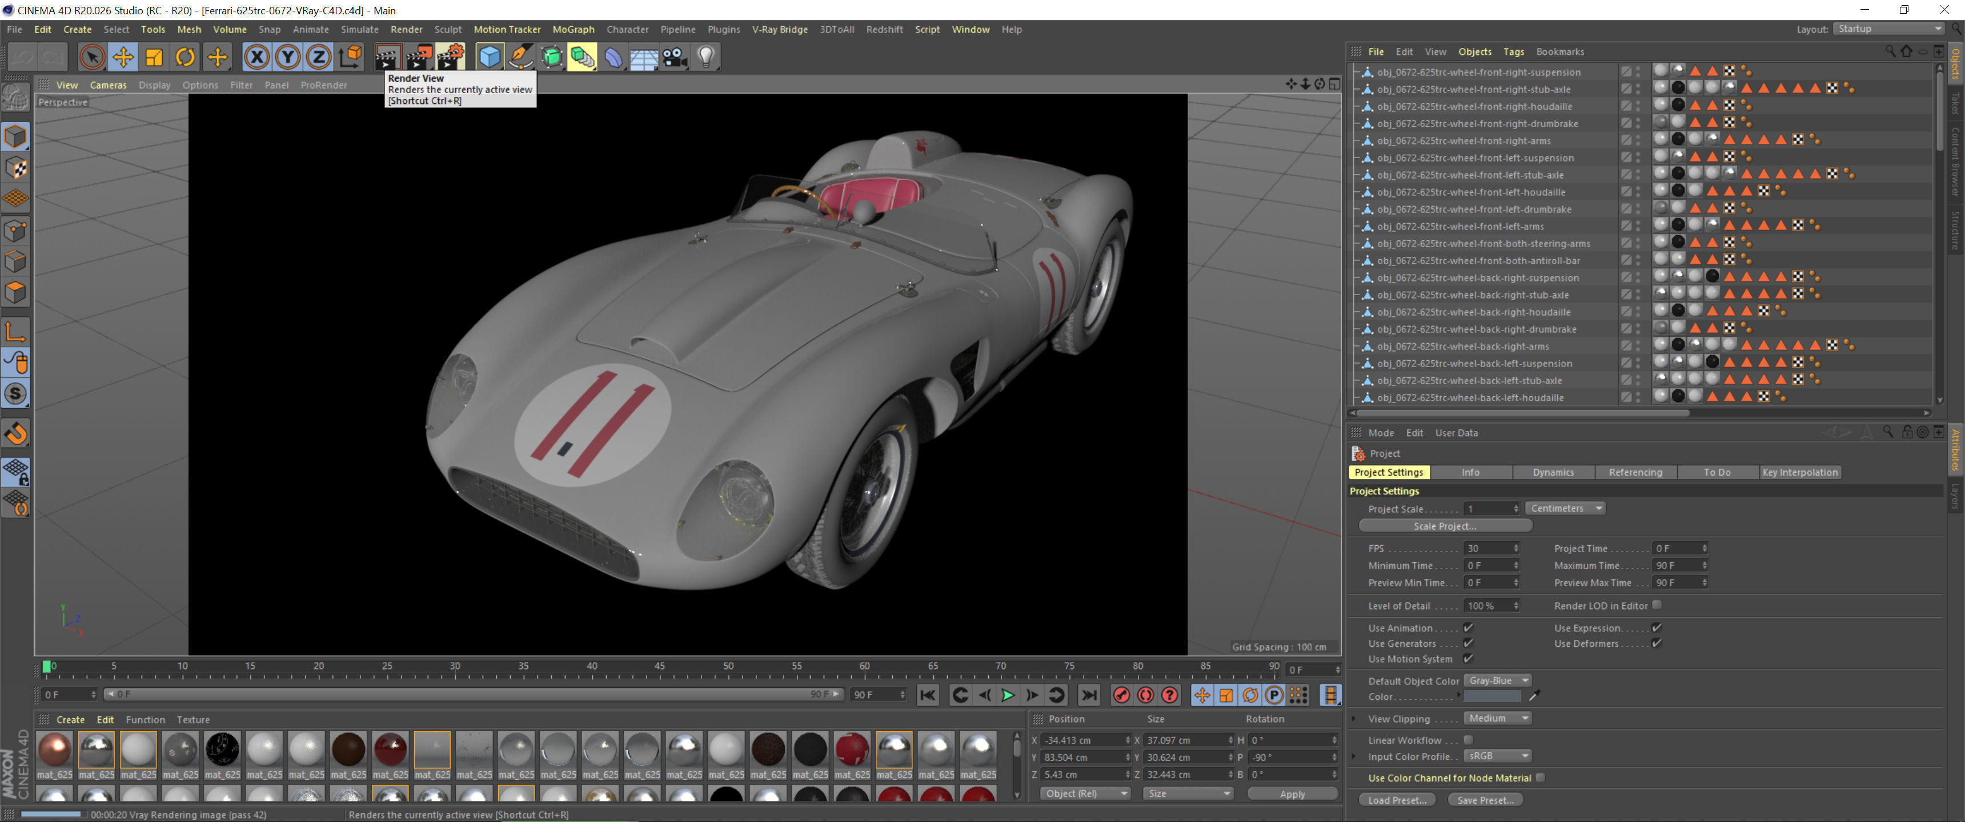This screenshot has width=1965, height=822.
Task: Click the default object Color swatch
Action: click(x=1492, y=696)
